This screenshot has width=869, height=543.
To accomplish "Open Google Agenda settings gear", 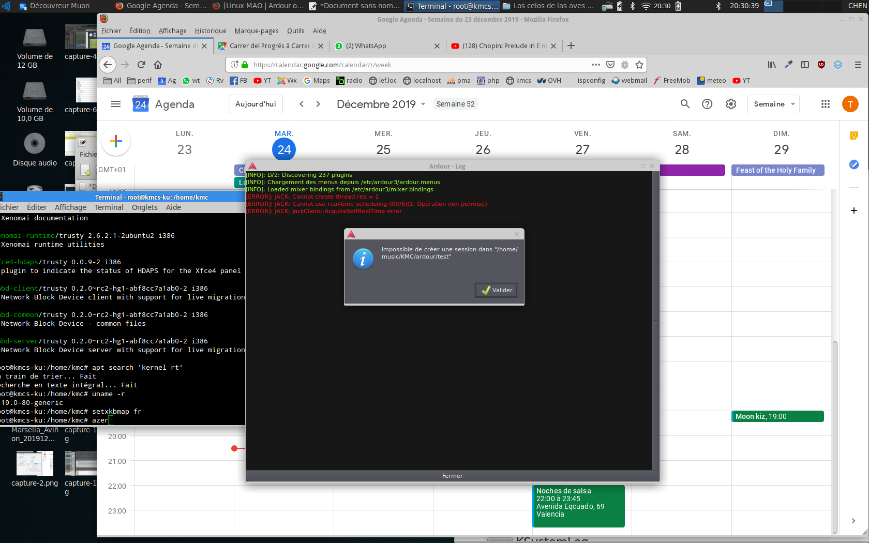I will click(731, 104).
